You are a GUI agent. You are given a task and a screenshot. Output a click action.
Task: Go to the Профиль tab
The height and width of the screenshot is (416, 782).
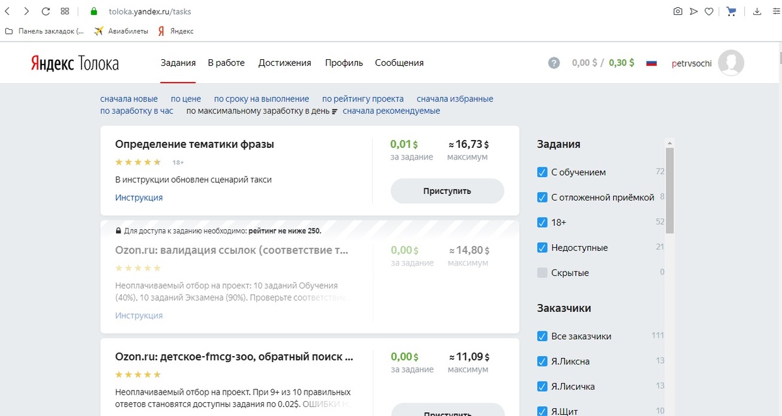click(x=344, y=63)
